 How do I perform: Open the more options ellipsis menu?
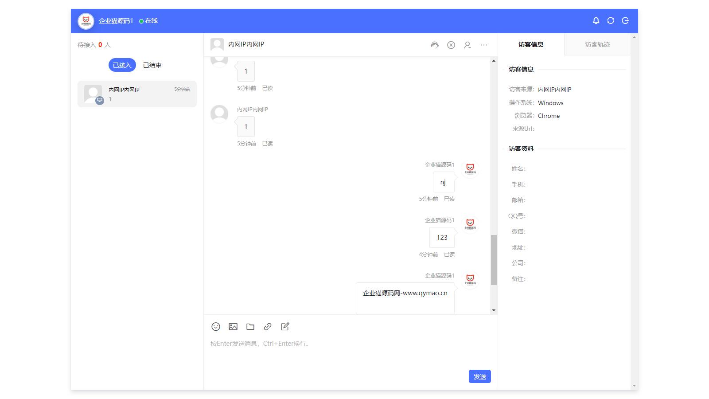(484, 45)
